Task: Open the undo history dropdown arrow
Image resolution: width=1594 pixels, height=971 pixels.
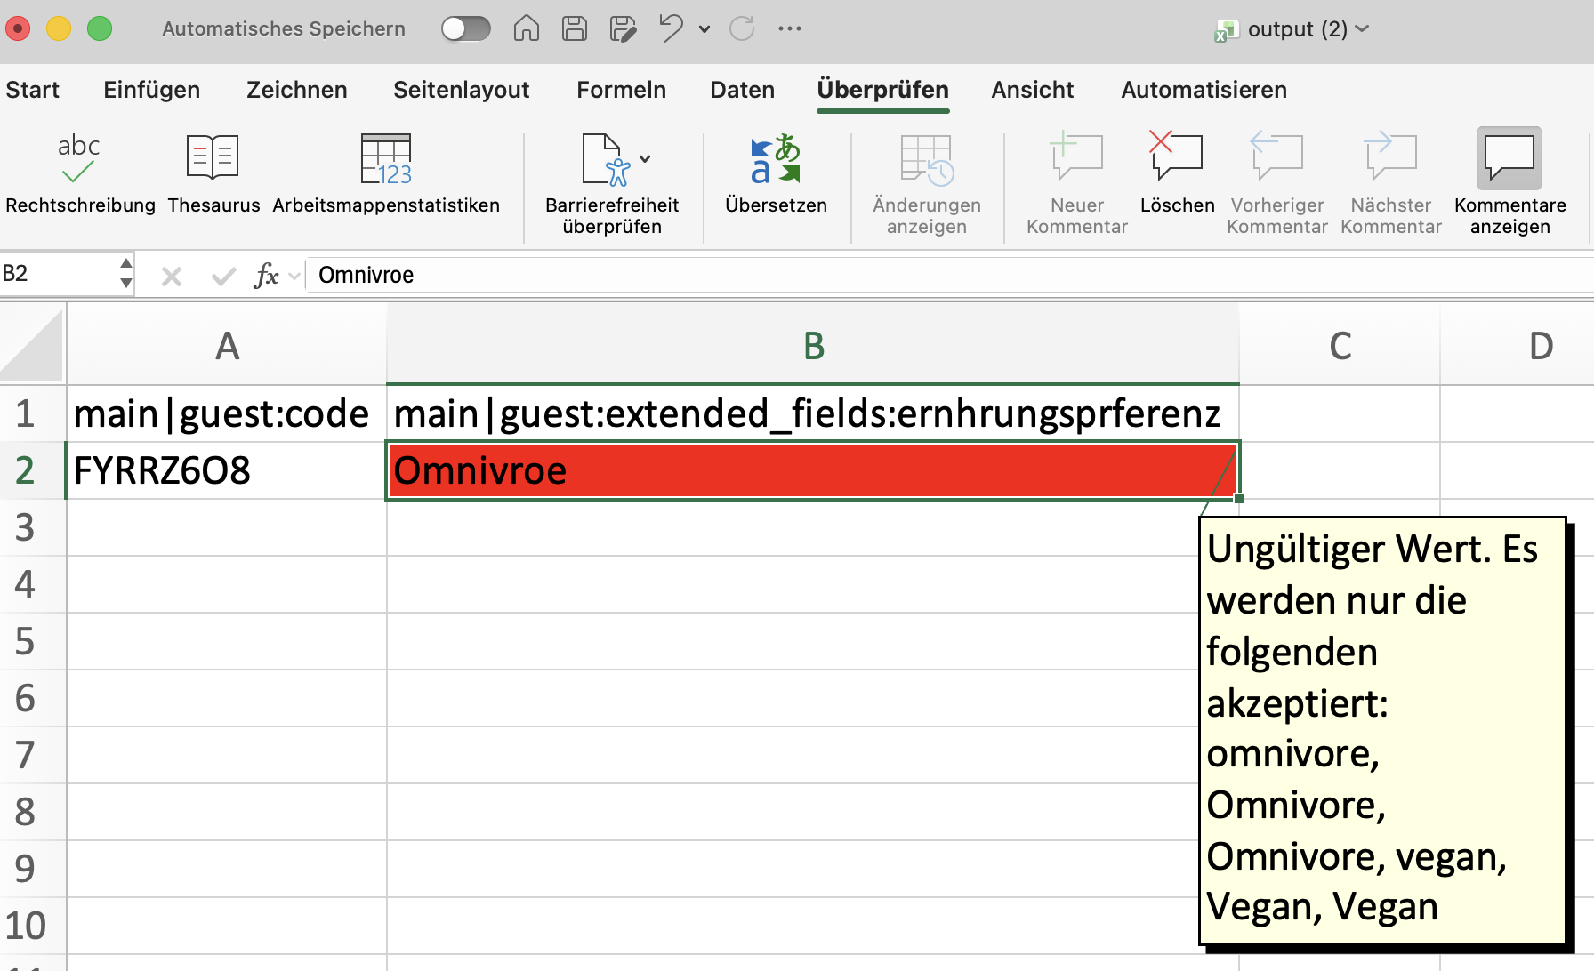Action: (x=704, y=29)
